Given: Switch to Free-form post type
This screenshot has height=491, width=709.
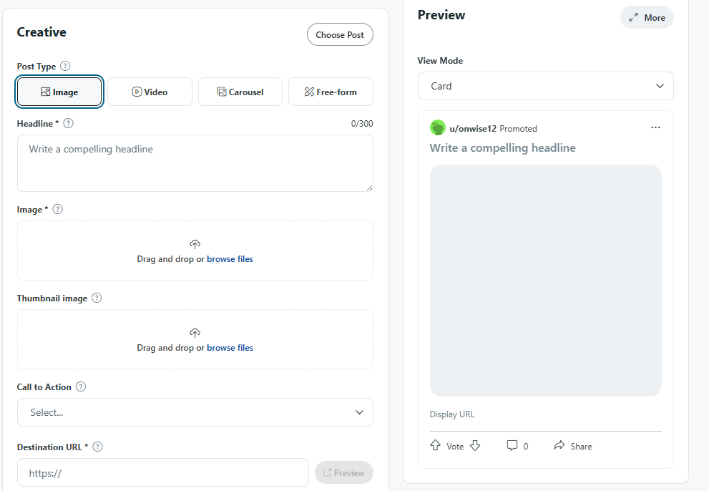Looking at the screenshot, I should 331,92.
